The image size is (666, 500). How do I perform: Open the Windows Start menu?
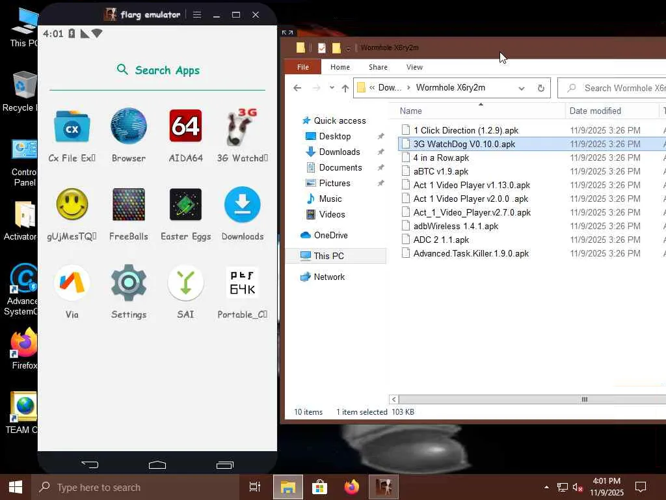click(x=16, y=487)
